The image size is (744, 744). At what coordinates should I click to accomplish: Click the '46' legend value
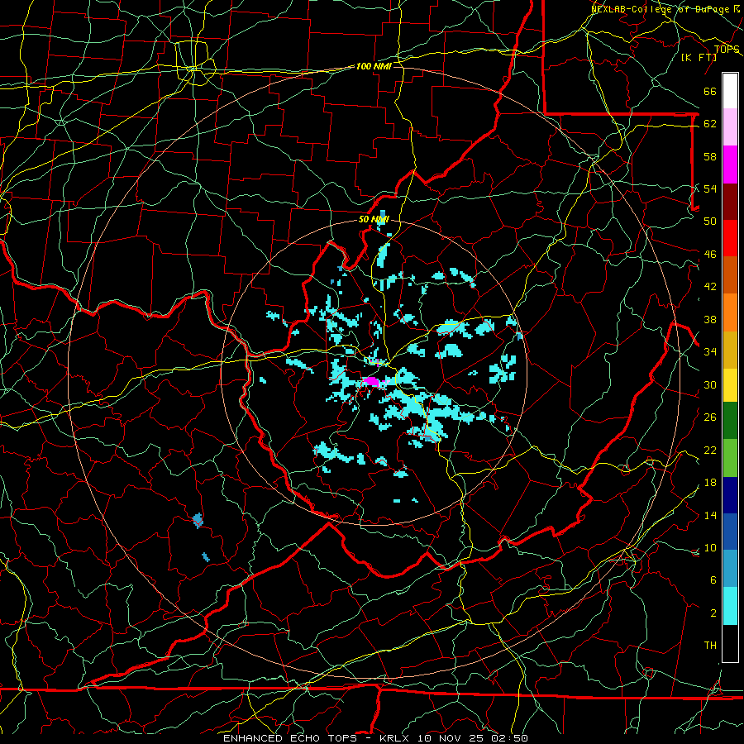pyautogui.click(x=710, y=255)
